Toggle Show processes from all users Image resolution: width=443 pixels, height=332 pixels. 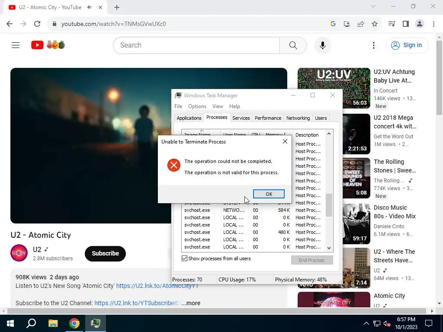coord(184,259)
